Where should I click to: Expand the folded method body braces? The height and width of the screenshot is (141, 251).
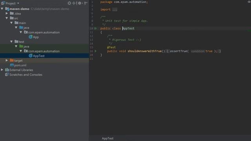(167, 51)
